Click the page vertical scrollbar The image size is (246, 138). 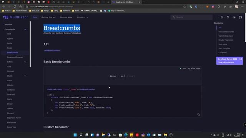click(x=245, y=28)
